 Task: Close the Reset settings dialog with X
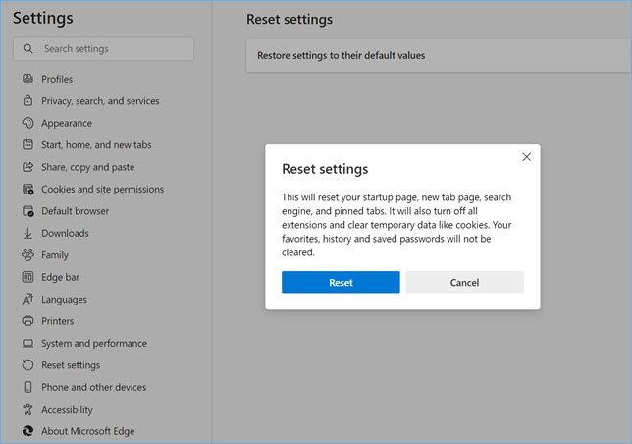click(526, 157)
